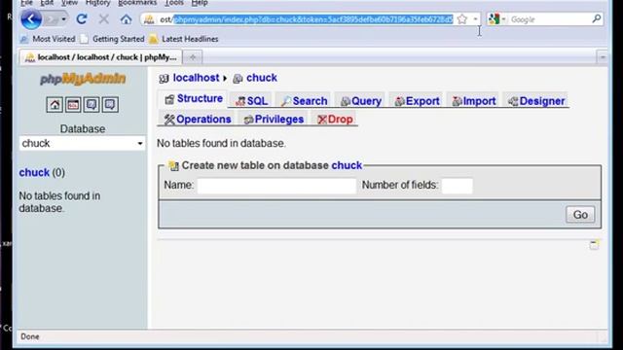Click the "No tables found in database." message in main panel
623x350 pixels.
(221, 143)
